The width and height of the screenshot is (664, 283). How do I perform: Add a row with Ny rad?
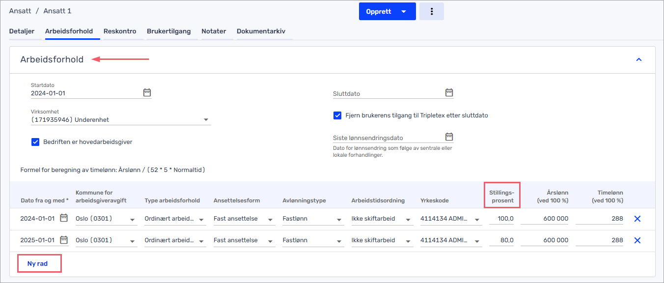(x=38, y=263)
